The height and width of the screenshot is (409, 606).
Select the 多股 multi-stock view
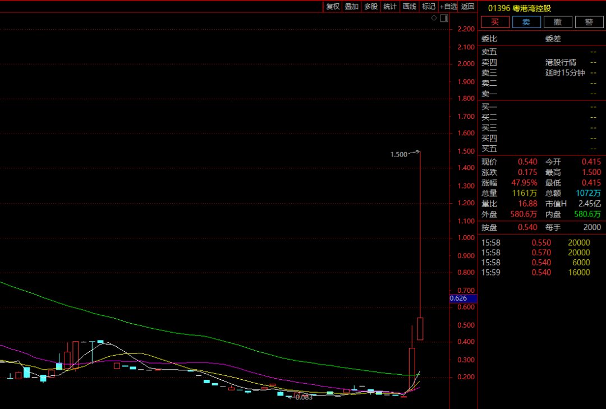click(x=371, y=7)
